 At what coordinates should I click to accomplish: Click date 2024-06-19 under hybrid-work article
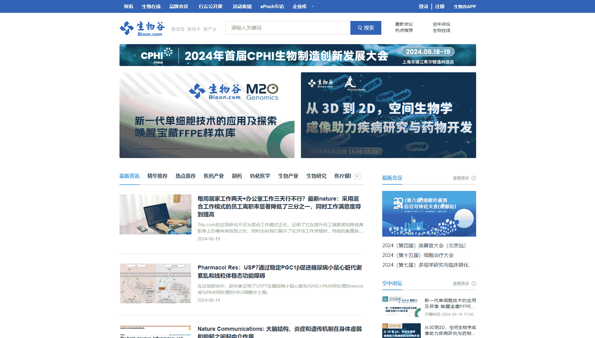tap(209, 239)
